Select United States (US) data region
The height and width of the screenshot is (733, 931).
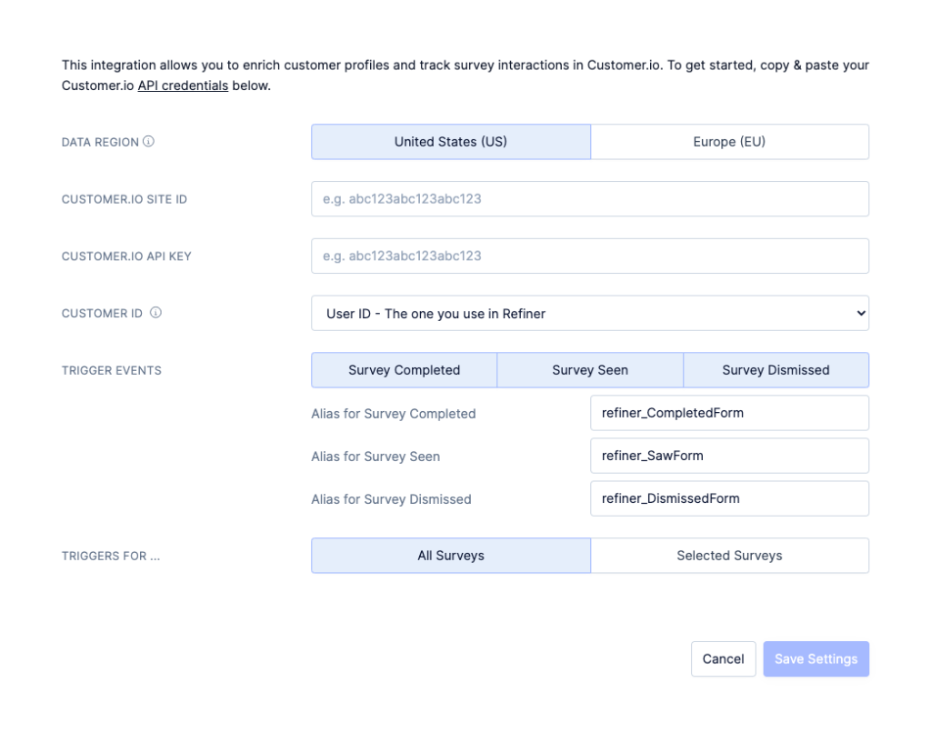451,142
